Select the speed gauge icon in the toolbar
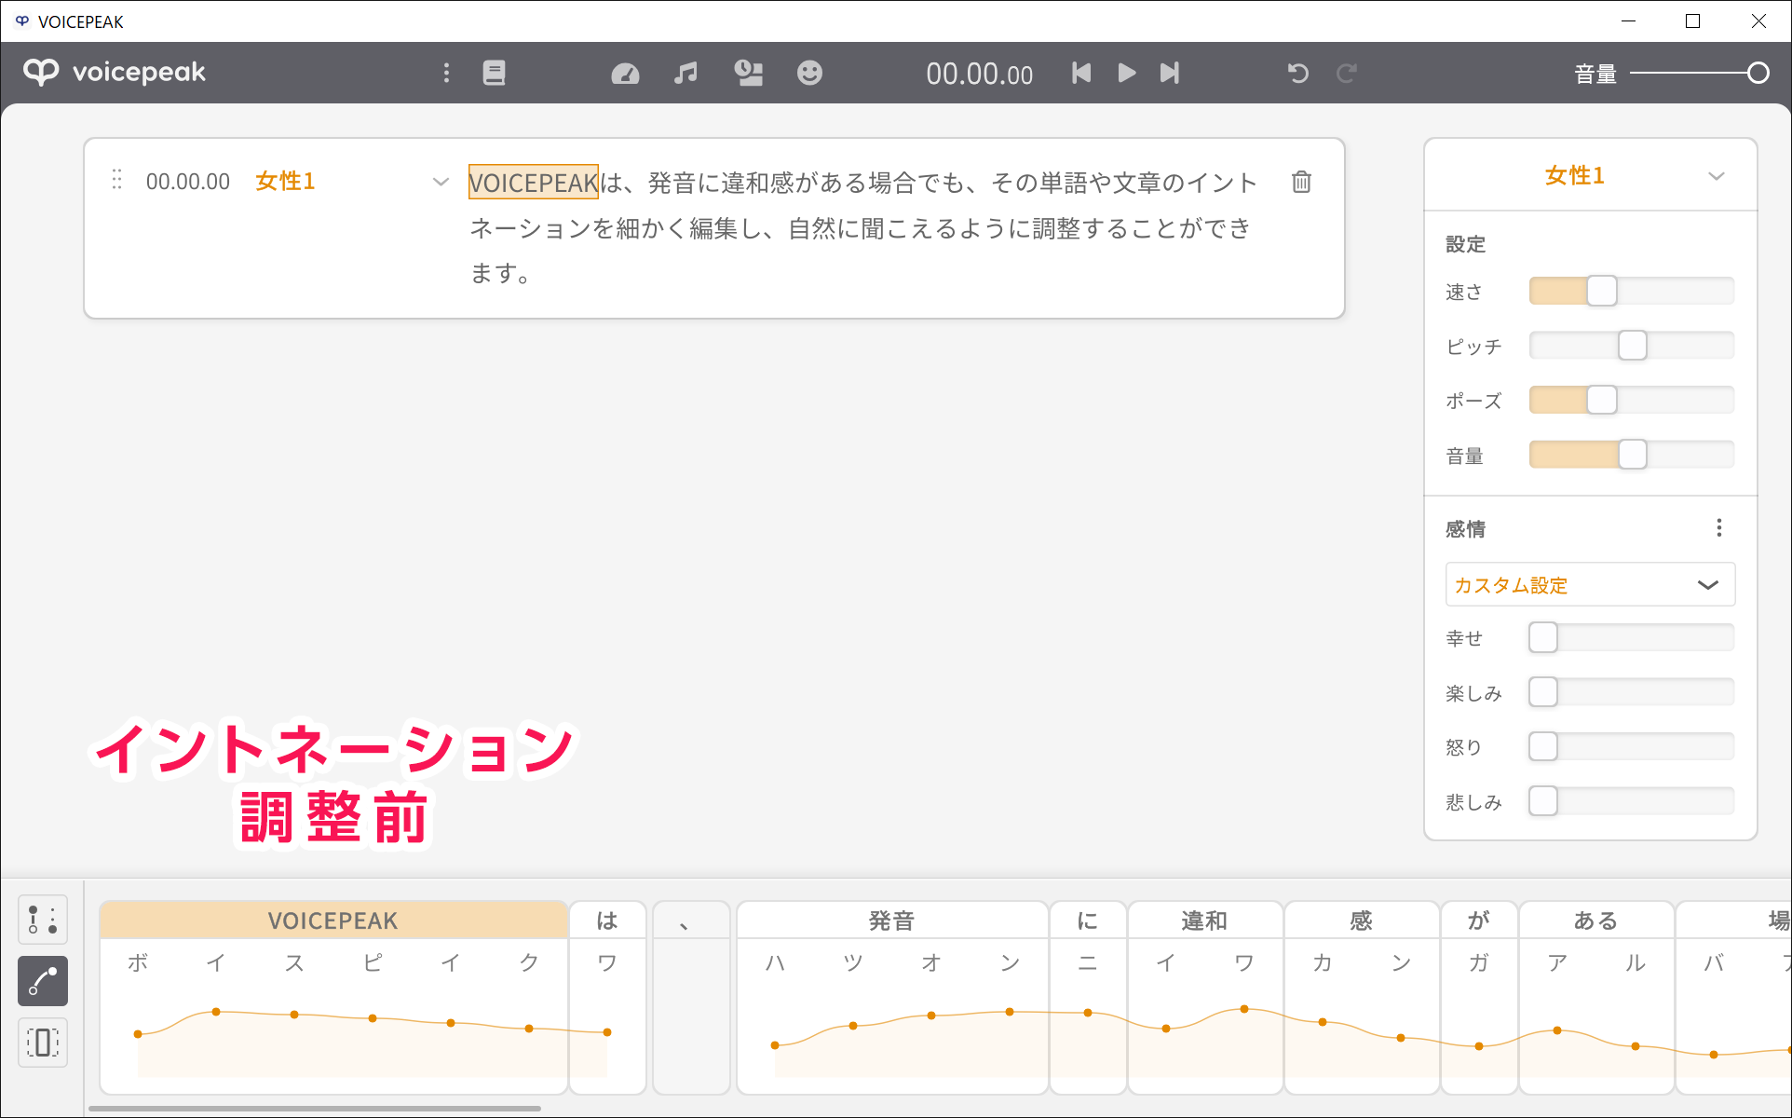This screenshot has width=1792, height=1118. [625, 73]
